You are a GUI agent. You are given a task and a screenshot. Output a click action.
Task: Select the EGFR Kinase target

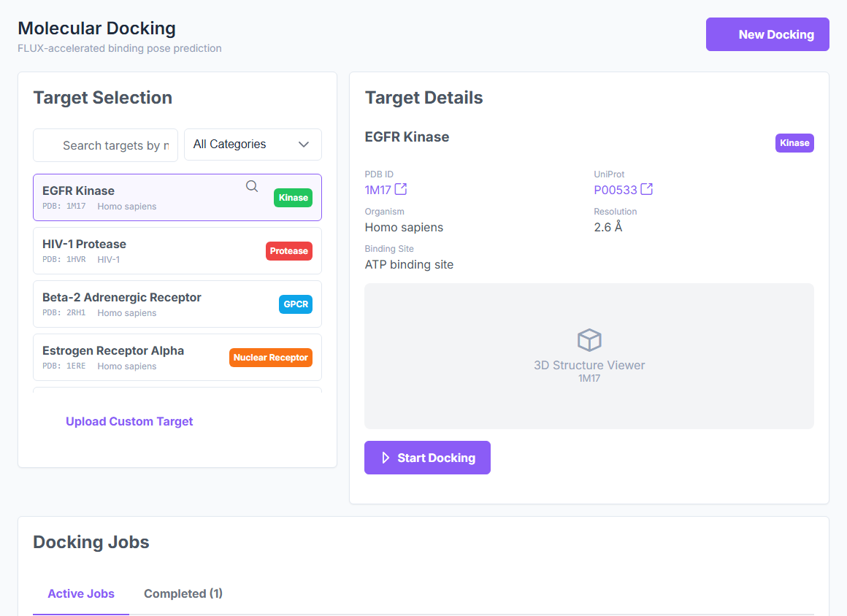[177, 198]
